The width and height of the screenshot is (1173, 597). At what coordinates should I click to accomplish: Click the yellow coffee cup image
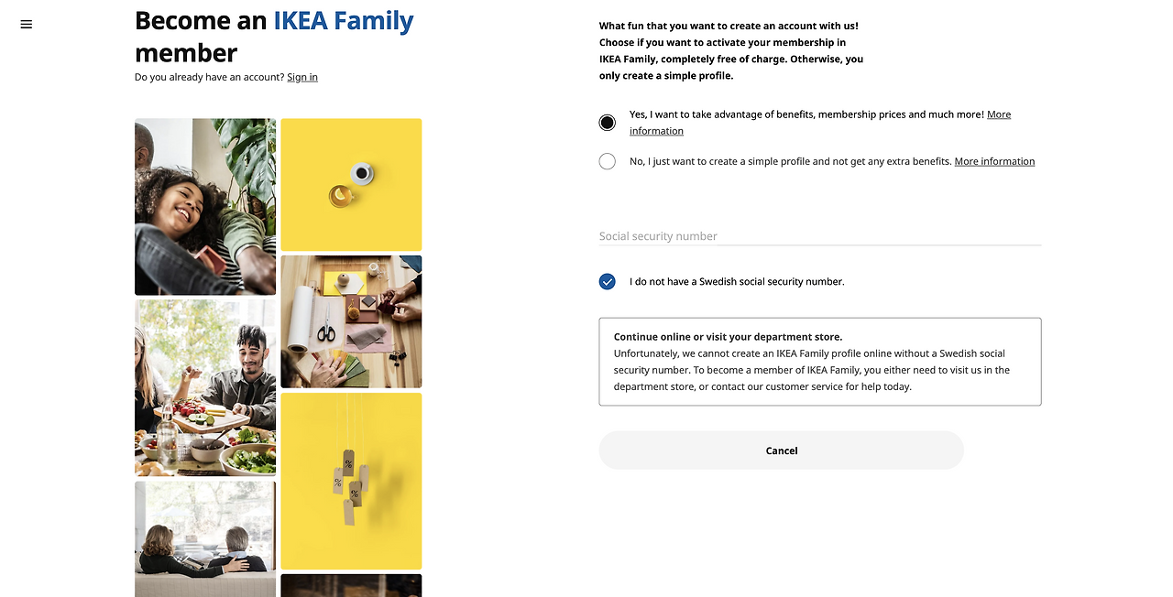tap(351, 184)
